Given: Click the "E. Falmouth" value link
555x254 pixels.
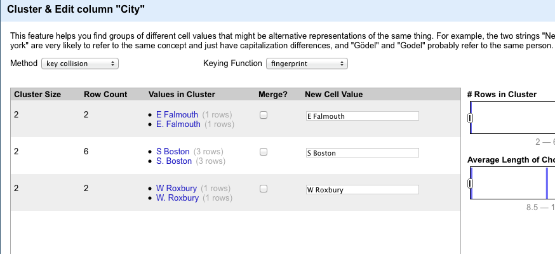Looking at the screenshot, I should 178,124.
